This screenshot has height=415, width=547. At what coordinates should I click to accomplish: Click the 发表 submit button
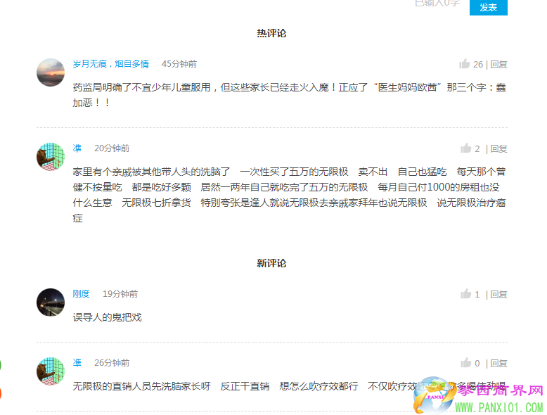click(x=488, y=7)
